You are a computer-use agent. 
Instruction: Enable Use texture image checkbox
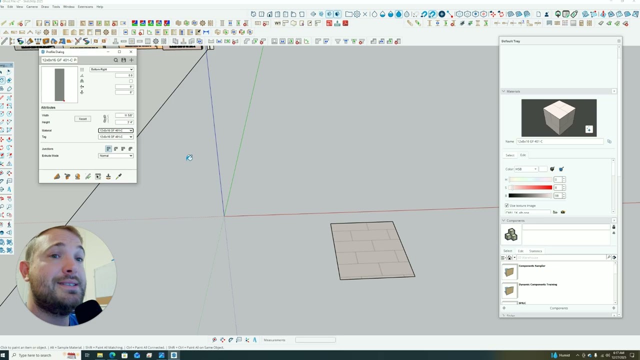pyautogui.click(x=506, y=205)
